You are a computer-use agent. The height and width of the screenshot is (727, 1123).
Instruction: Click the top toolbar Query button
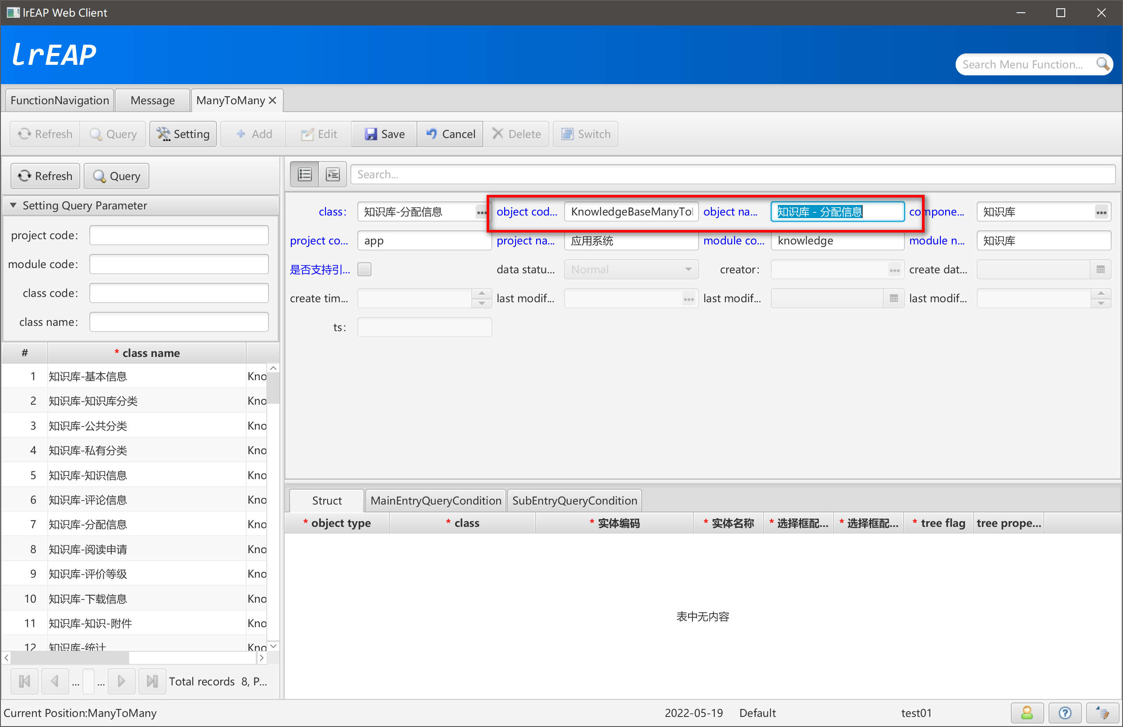coord(113,134)
